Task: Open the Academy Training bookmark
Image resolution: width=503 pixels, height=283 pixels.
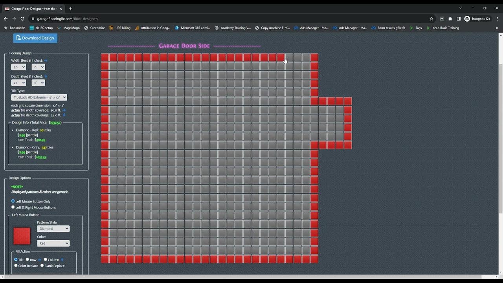Action: [232, 28]
